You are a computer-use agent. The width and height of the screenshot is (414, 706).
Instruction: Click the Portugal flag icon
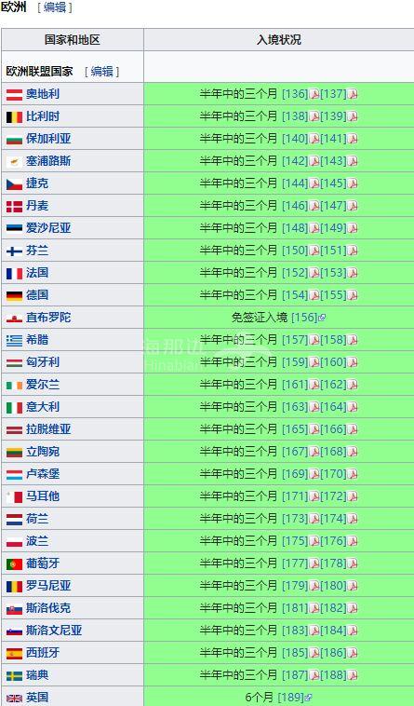click(x=14, y=564)
